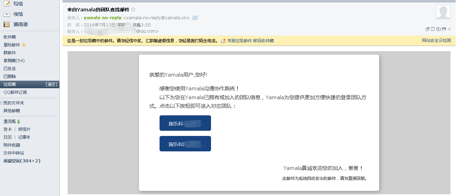The width and height of the screenshot is (456, 196).
Task: Click the 写信 compose mail icon
Action: point(7,4)
